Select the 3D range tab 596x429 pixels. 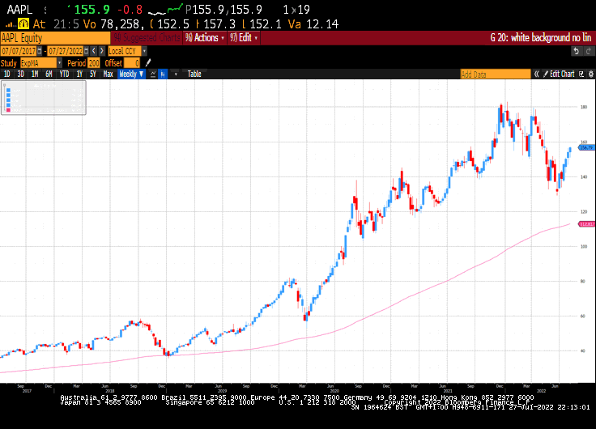pos(21,74)
